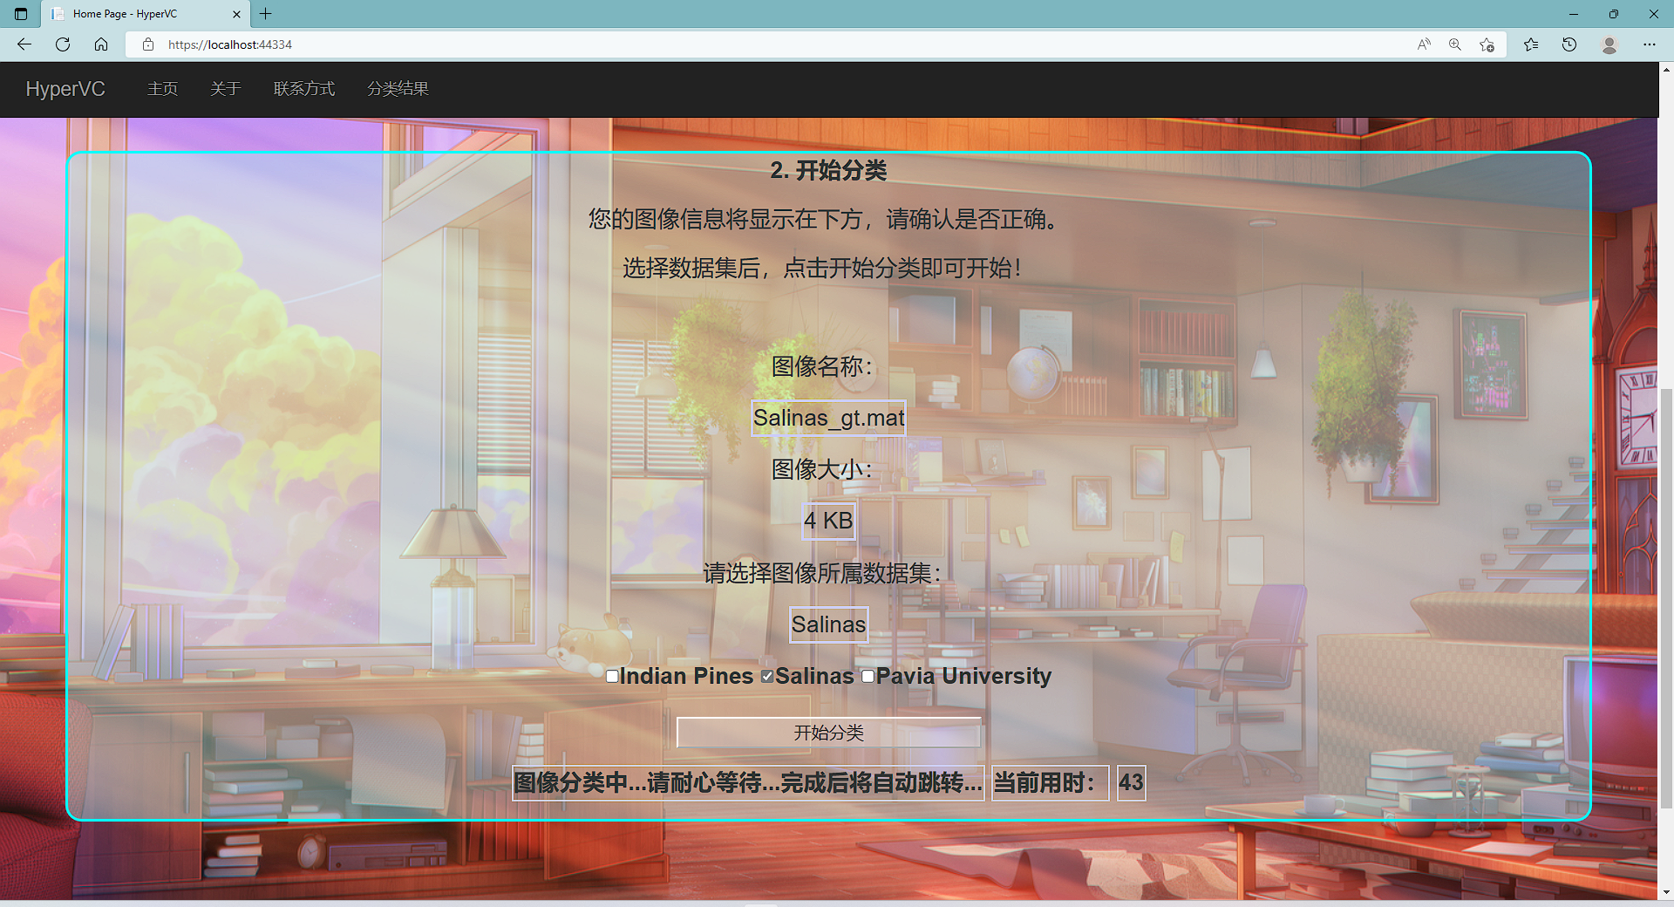
Task: Refresh the page with the reload icon
Action: [63, 44]
